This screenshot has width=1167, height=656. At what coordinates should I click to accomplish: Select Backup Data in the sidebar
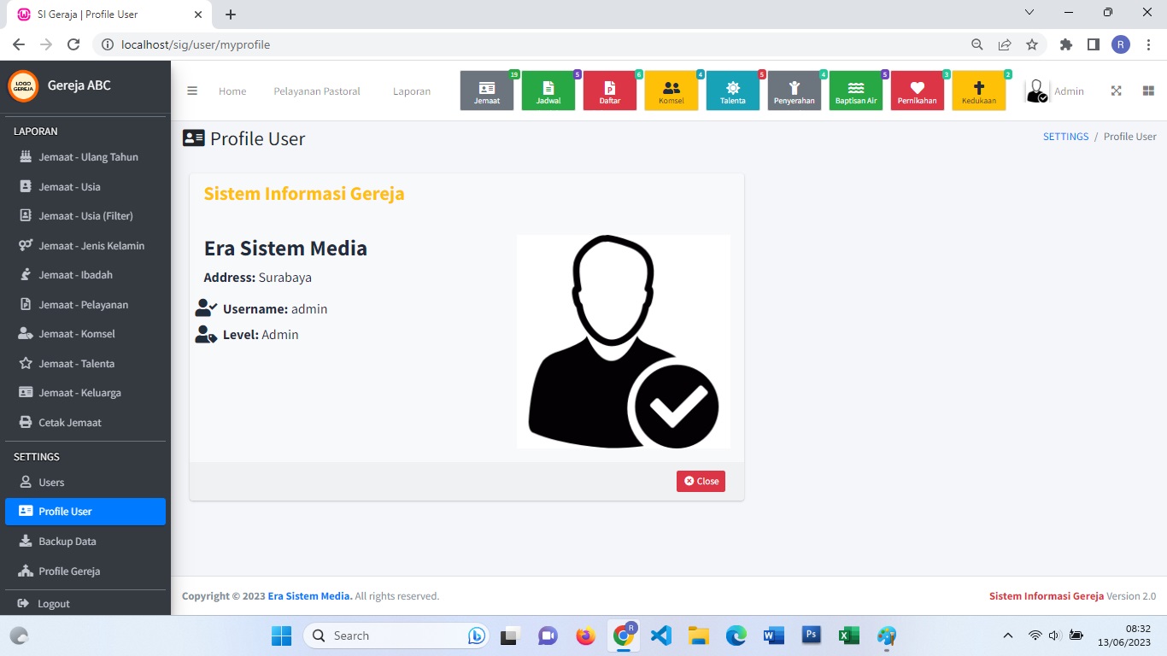[x=67, y=542]
